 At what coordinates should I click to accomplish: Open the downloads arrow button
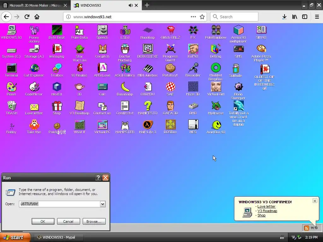(284, 17)
